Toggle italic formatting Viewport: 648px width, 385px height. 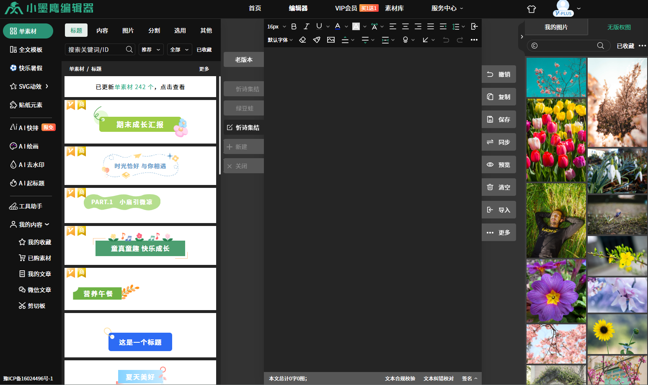click(306, 26)
